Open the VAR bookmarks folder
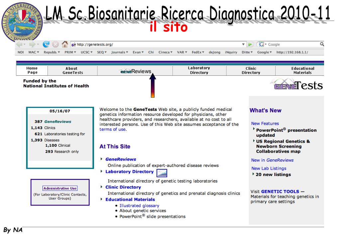Viewport: 340px width, 235px height. (182, 52)
